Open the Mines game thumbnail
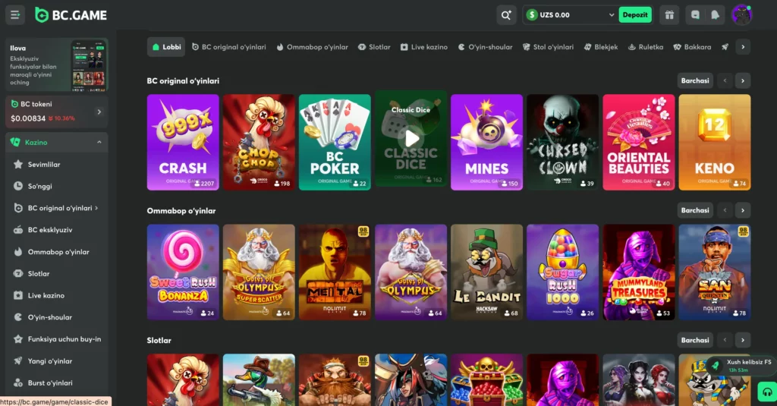Viewport: 777px width, 406px height. pos(486,142)
